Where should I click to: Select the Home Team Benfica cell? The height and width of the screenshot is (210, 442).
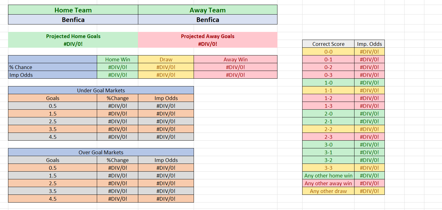[x=73, y=20]
